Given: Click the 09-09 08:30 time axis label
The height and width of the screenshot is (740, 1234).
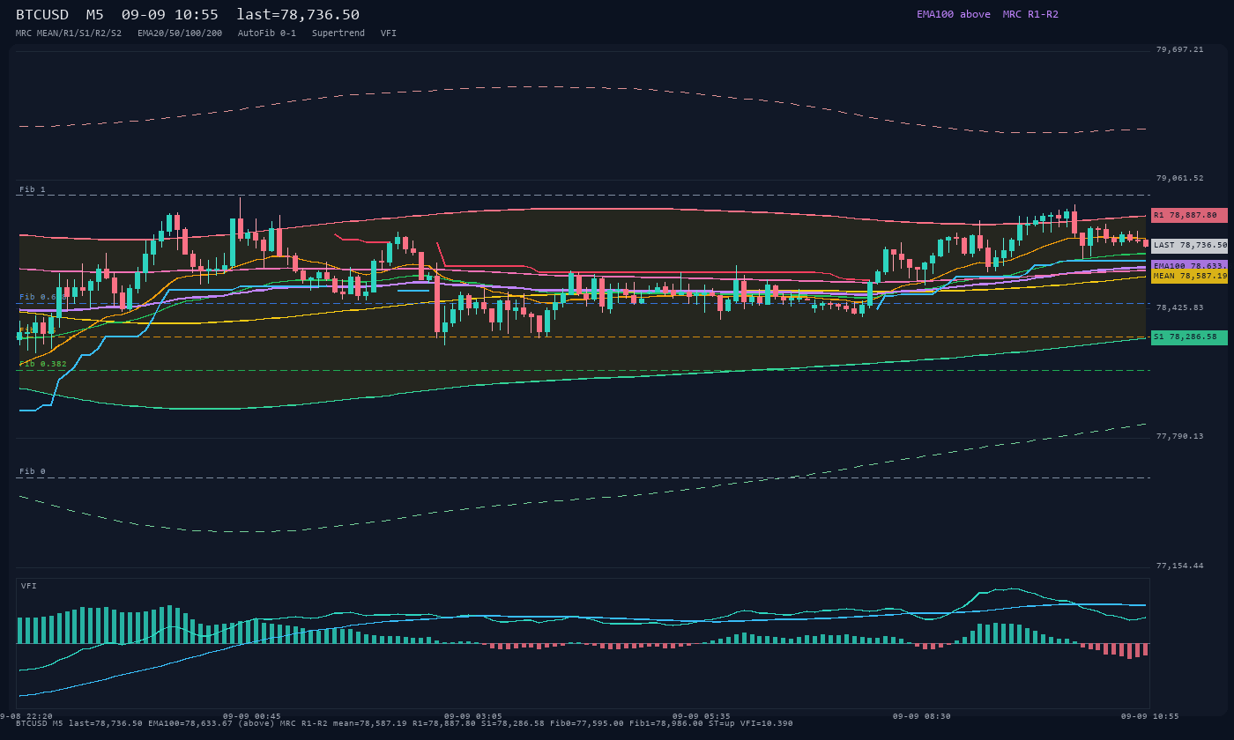Looking at the screenshot, I should tap(921, 716).
